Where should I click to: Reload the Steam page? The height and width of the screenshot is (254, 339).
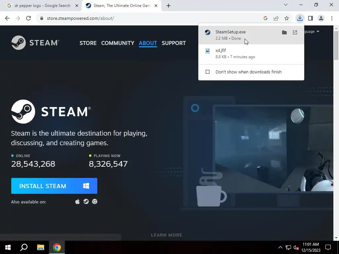[28, 18]
